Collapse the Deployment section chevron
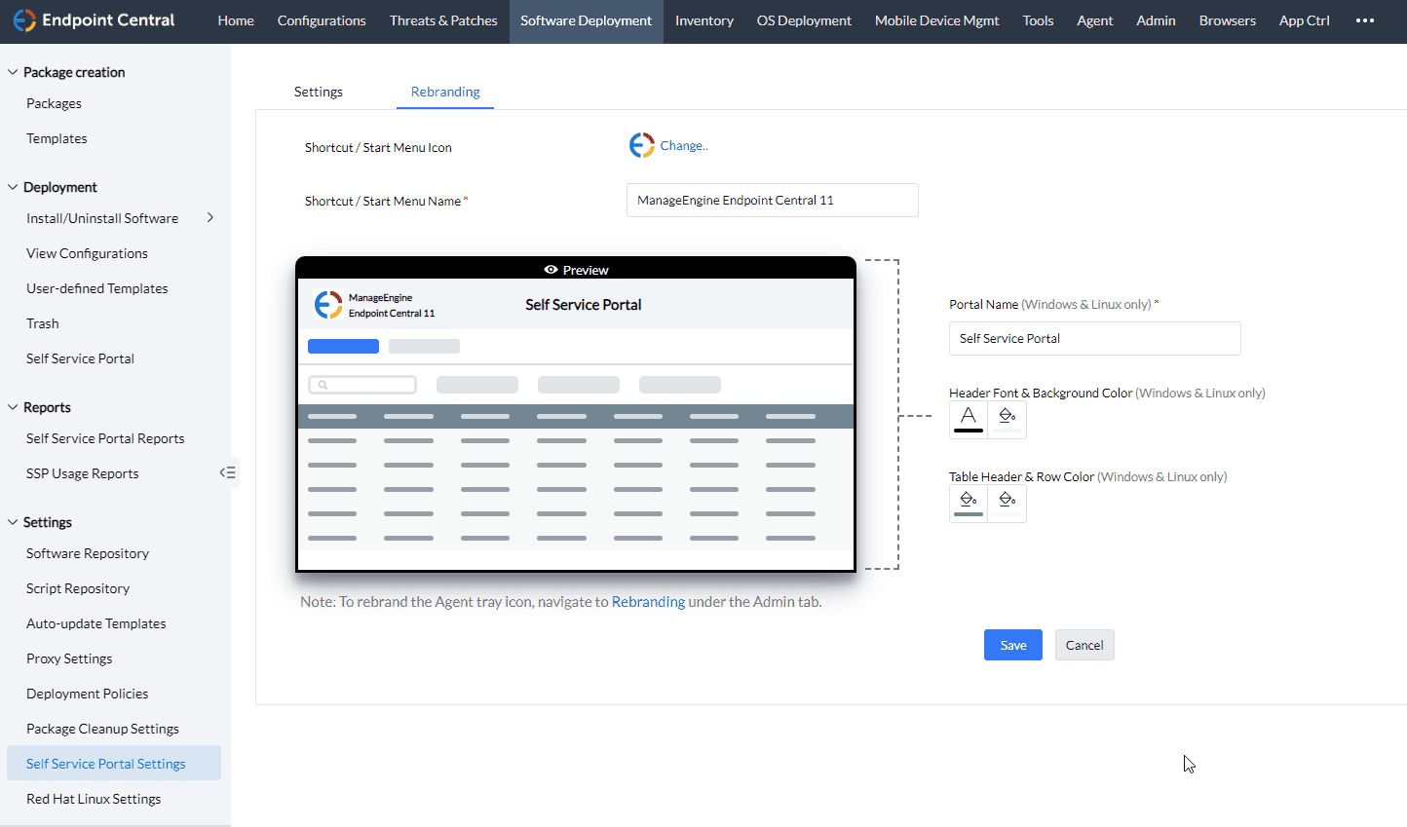Screen dimensions: 1407x827 [x=13, y=187]
